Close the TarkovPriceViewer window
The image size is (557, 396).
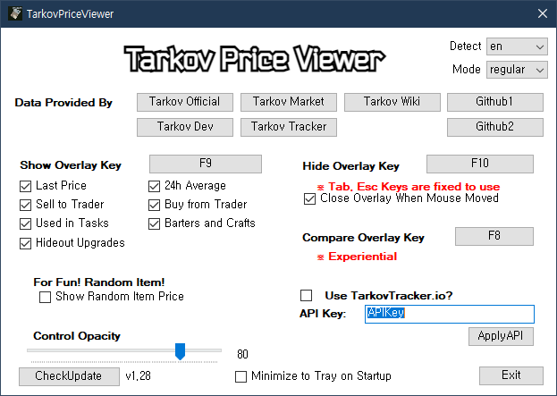(542, 13)
